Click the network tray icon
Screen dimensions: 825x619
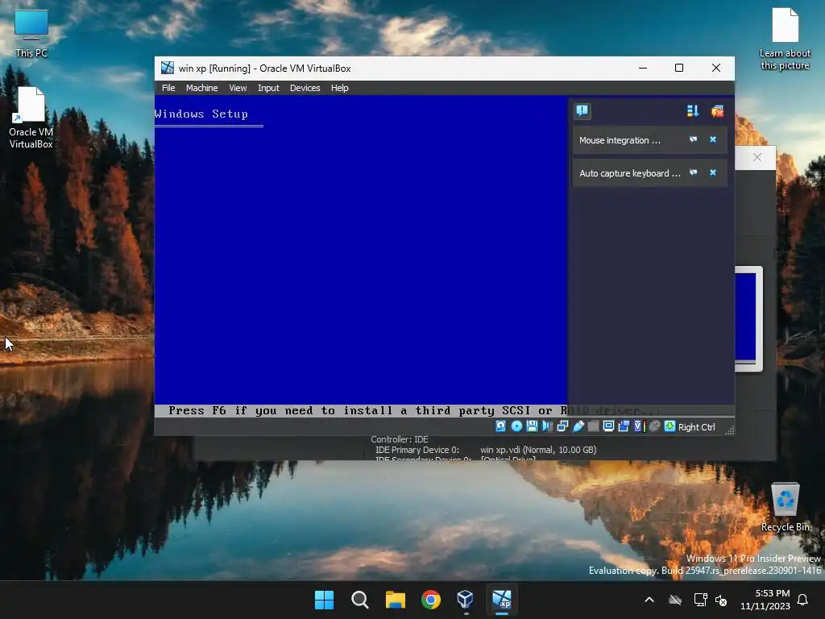click(701, 600)
